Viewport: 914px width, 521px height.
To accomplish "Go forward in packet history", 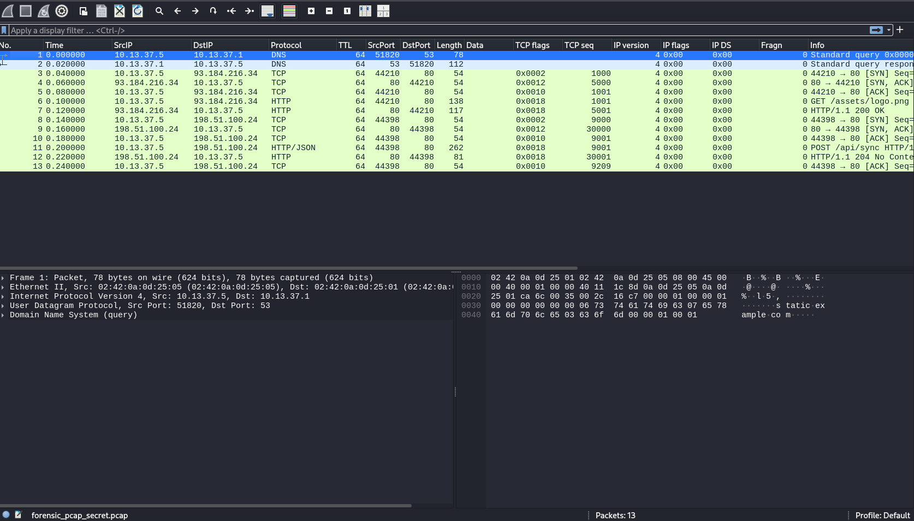I will (x=195, y=11).
